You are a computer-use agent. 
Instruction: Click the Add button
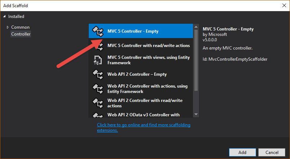[x=242, y=153]
